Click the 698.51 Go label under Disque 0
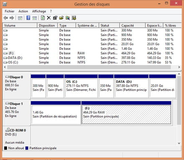Image resolution: width=184 pixels, height=160 pixels. point(12,85)
